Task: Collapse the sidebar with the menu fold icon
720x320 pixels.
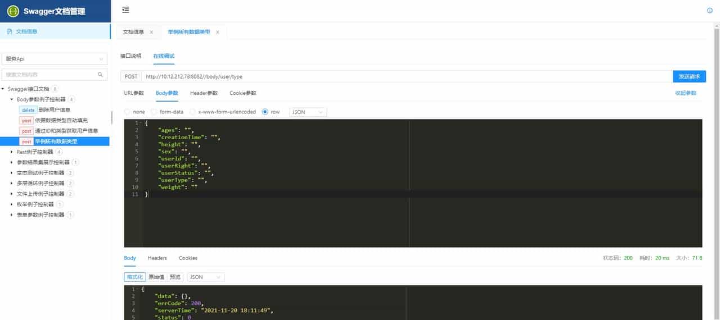Action: (x=125, y=10)
